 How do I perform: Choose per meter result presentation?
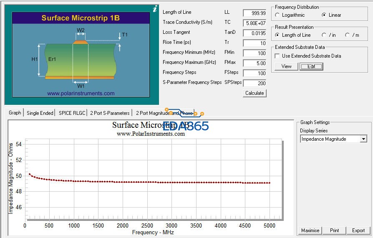(347, 35)
